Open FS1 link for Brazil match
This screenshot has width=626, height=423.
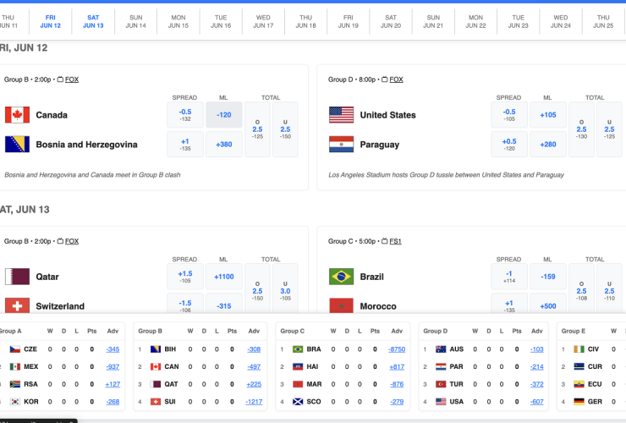pos(395,241)
